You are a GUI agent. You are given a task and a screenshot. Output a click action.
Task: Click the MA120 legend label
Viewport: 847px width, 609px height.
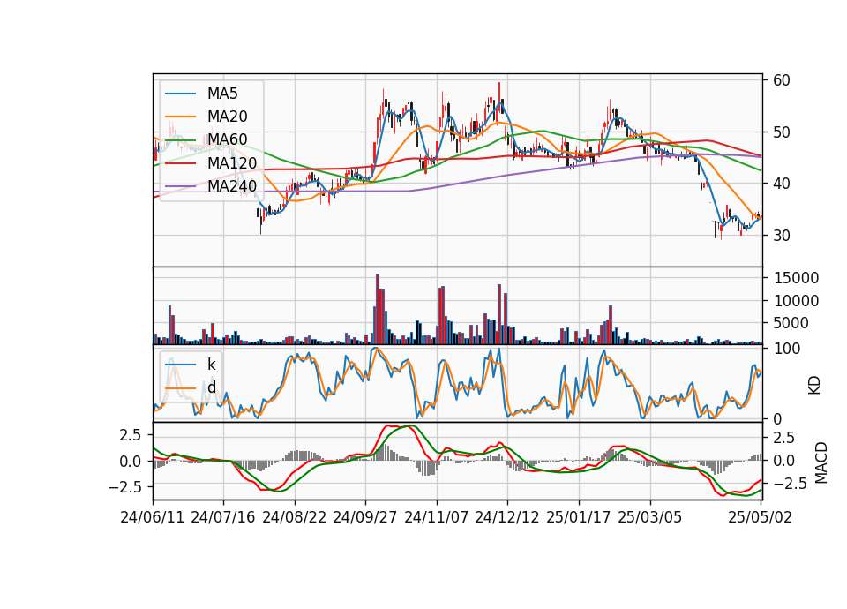tap(232, 162)
